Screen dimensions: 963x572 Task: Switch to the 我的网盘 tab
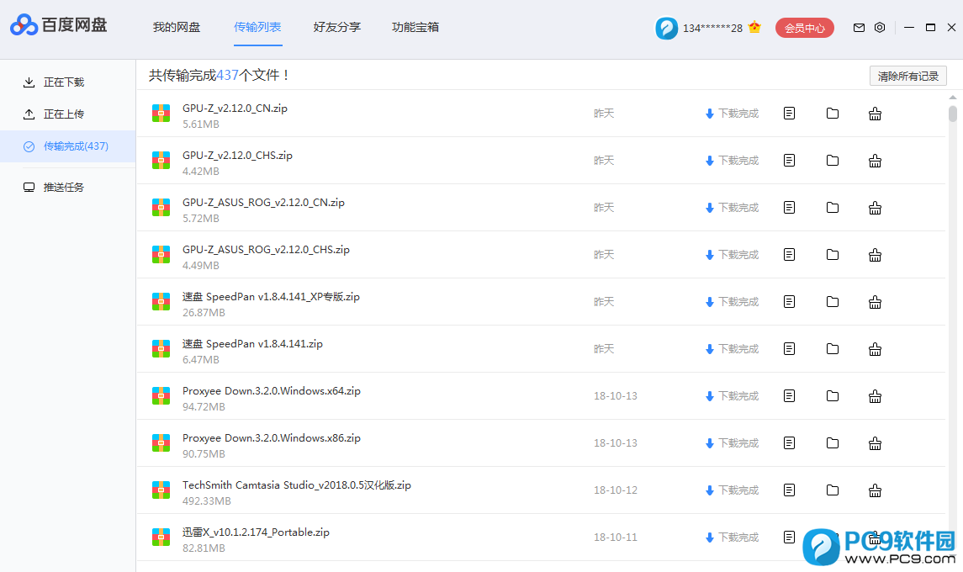tap(177, 27)
